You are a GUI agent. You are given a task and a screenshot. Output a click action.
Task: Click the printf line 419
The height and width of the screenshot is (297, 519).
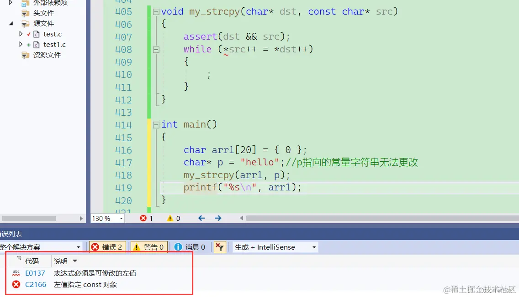[x=242, y=187]
